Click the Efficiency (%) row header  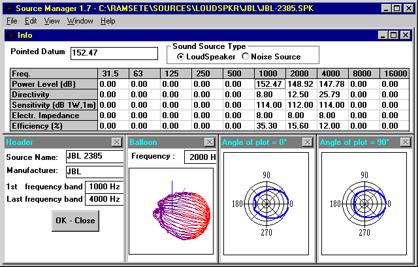[54, 126]
